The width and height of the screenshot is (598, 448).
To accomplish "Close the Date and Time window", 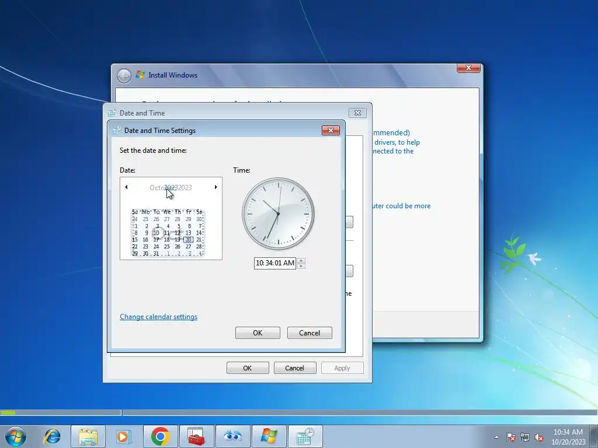I will point(357,113).
